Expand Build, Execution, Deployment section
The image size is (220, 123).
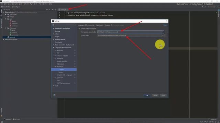coord(53,45)
